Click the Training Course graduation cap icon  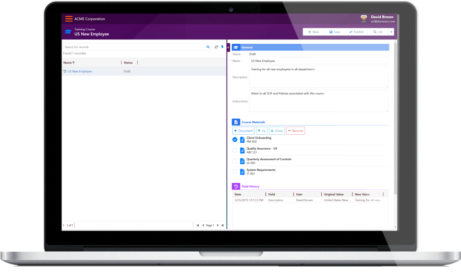(x=68, y=31)
